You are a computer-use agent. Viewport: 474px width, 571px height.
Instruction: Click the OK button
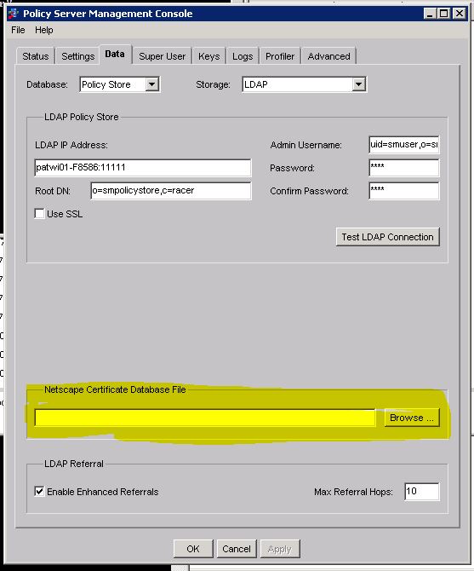tap(193, 549)
